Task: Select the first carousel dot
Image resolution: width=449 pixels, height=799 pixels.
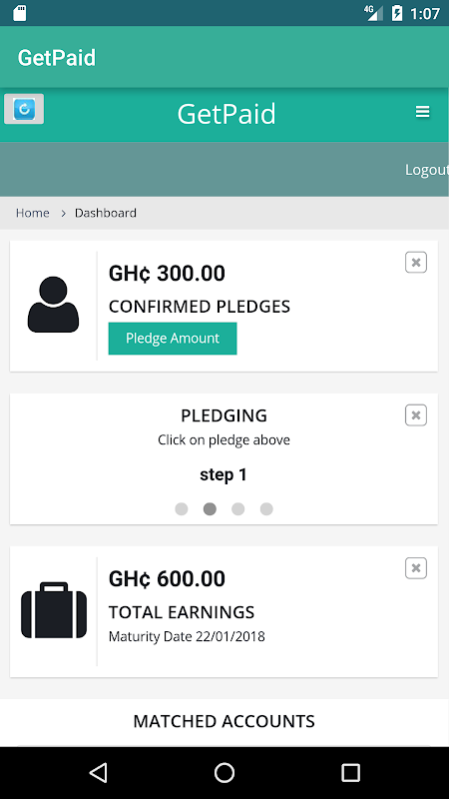Action: pyautogui.click(x=182, y=509)
